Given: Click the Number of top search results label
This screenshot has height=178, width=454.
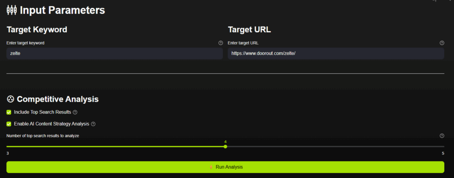Looking at the screenshot, I should tap(43, 136).
